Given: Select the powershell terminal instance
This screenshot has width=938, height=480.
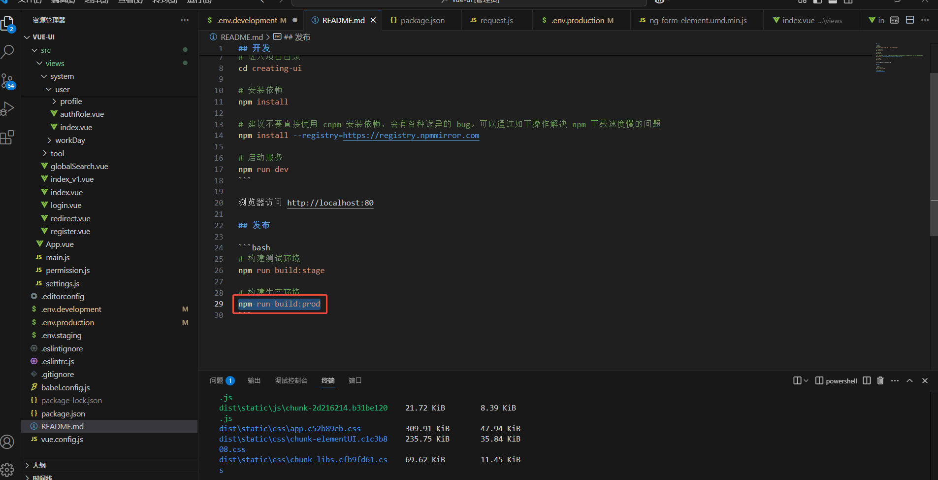Looking at the screenshot, I should [836, 380].
